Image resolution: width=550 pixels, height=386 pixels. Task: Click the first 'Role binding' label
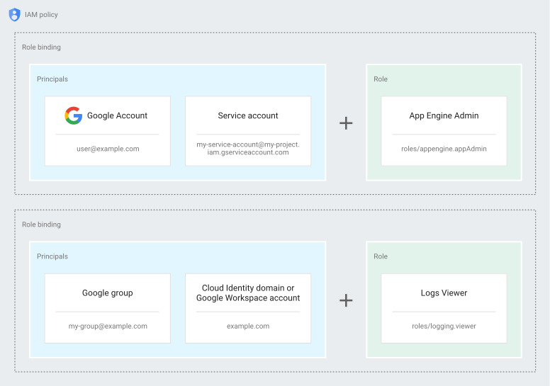pos(41,47)
